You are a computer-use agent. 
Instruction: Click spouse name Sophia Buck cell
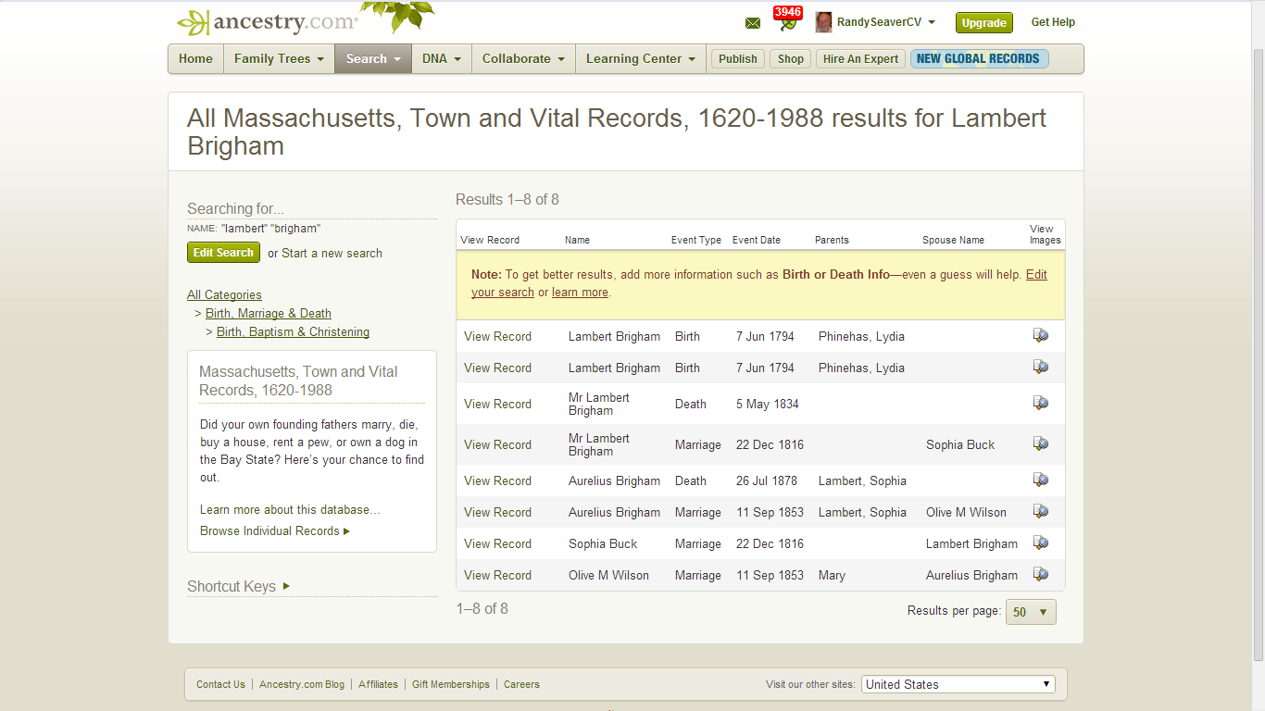point(960,444)
